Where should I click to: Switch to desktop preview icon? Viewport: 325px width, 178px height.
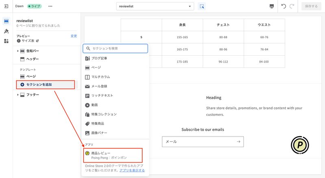tap(271, 6)
